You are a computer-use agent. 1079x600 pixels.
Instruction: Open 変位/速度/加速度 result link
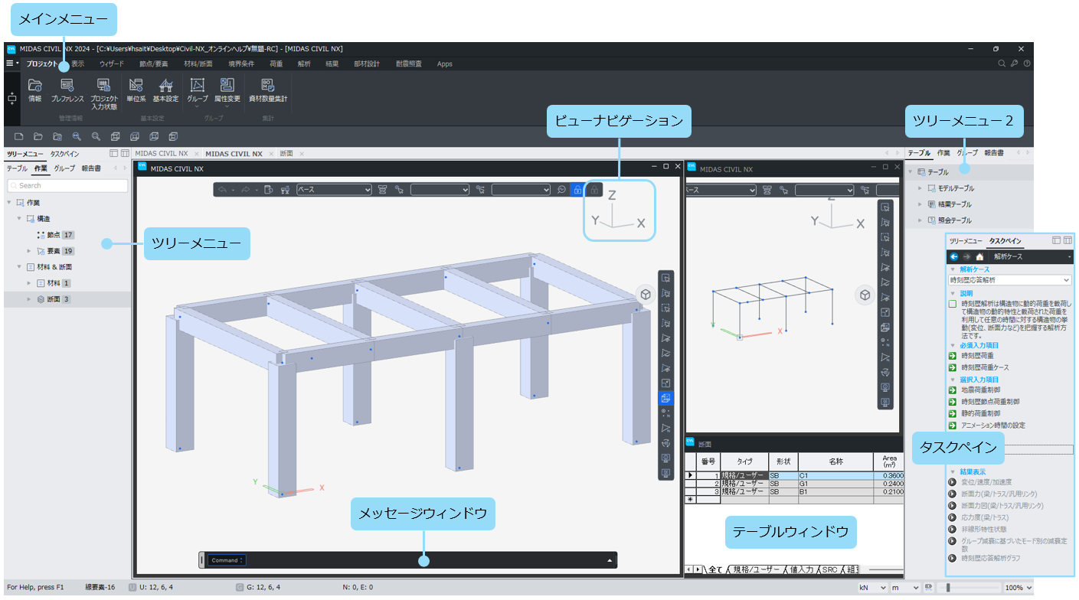click(x=986, y=482)
